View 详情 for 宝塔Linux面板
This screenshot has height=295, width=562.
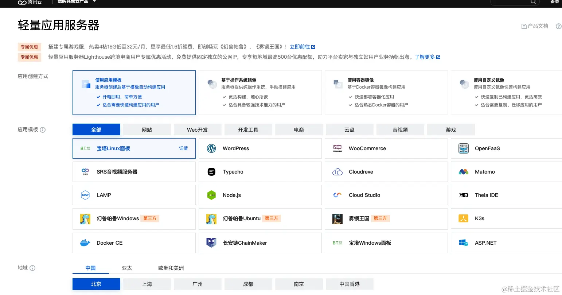(183, 148)
